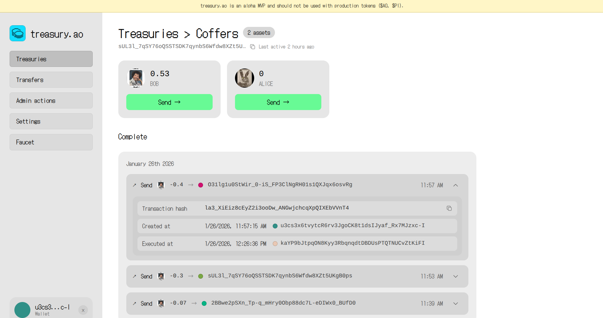Screen dimensions: 603x318
Task: Expand the 11:53 AM transfer row
Action: [456, 276]
